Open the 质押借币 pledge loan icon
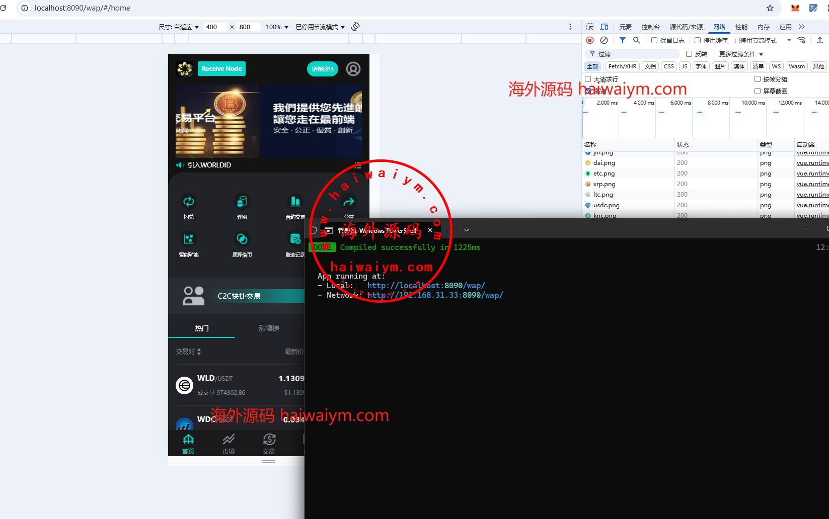This screenshot has width=829, height=519. 242,239
